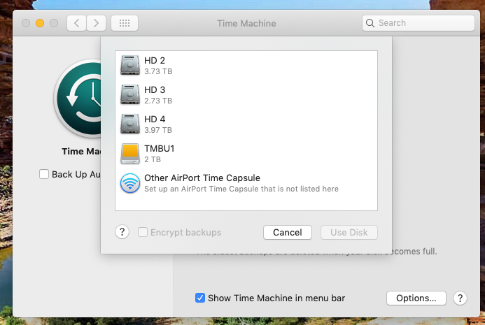Select the HD 3 disk icon

130,94
